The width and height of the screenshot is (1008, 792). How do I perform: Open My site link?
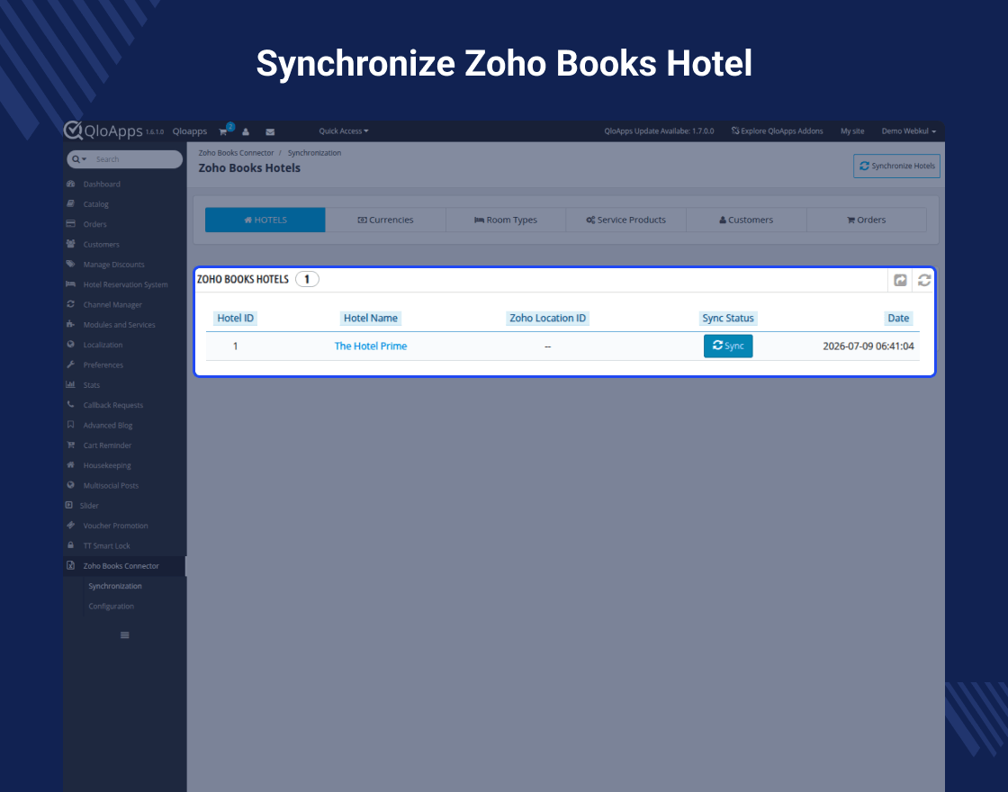tap(852, 131)
